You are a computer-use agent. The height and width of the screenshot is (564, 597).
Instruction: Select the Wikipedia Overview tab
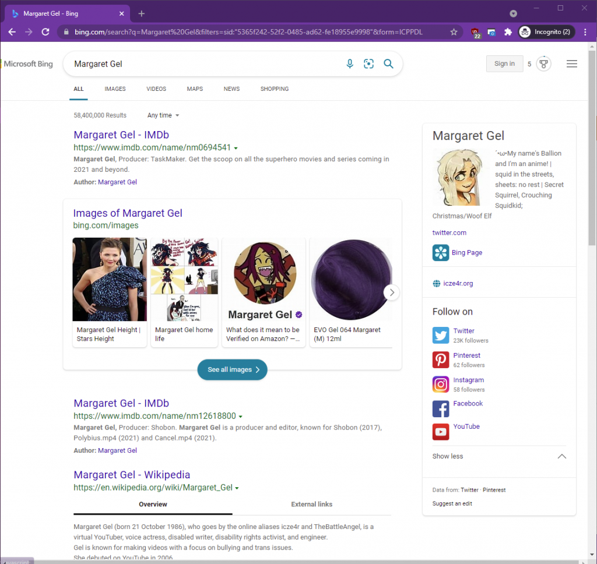point(153,504)
